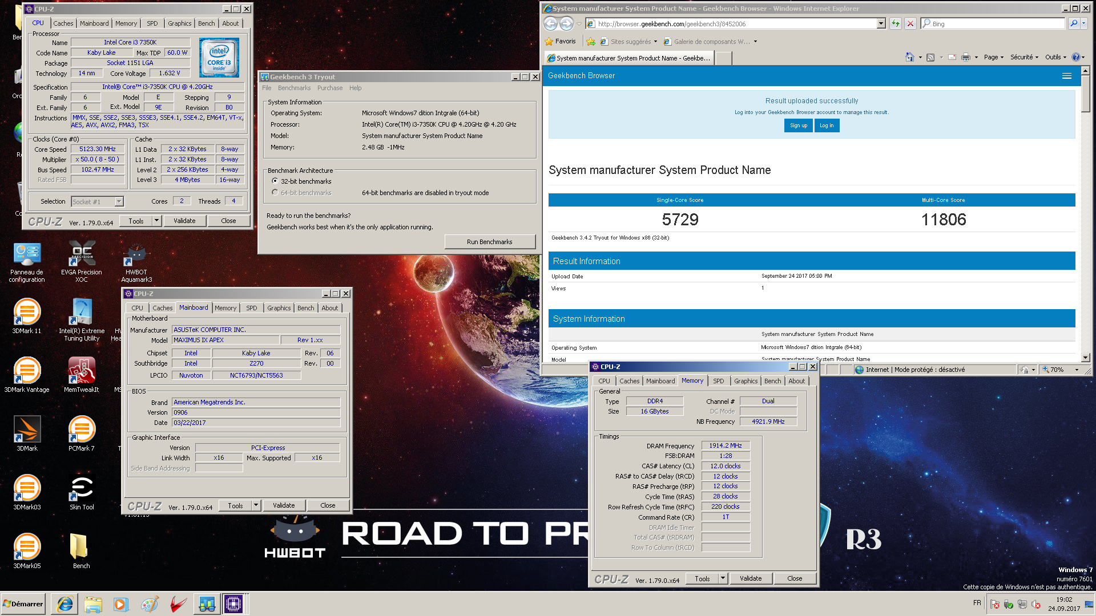Open the IE zoom level 70% dropdown

click(x=1077, y=370)
